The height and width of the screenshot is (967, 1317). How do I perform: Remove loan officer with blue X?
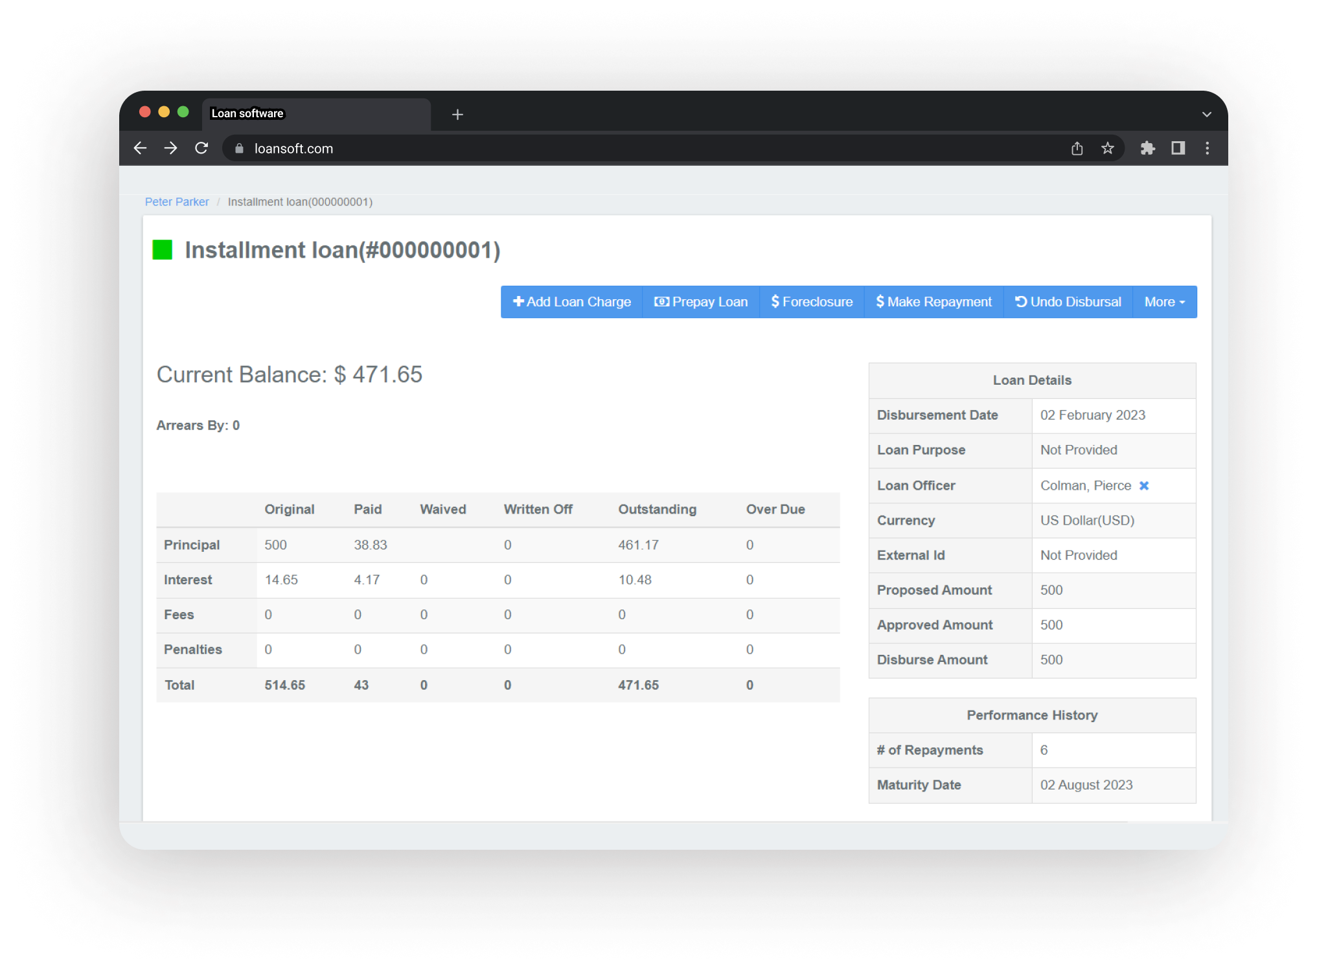(1143, 486)
